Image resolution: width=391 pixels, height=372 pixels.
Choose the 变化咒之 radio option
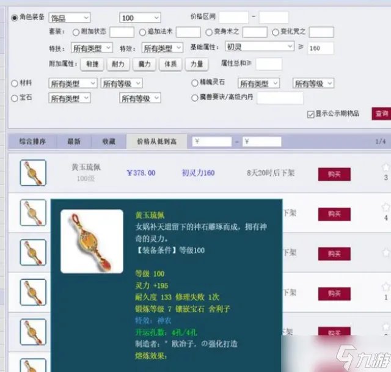point(276,32)
